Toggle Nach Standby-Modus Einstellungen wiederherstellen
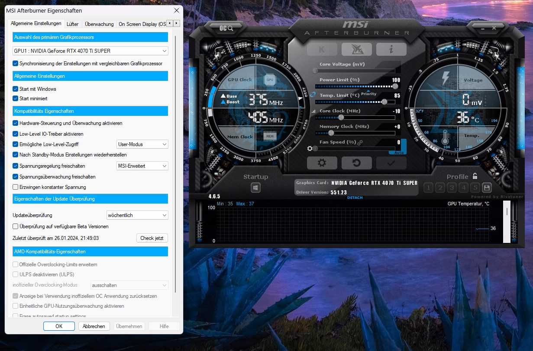 16,155
